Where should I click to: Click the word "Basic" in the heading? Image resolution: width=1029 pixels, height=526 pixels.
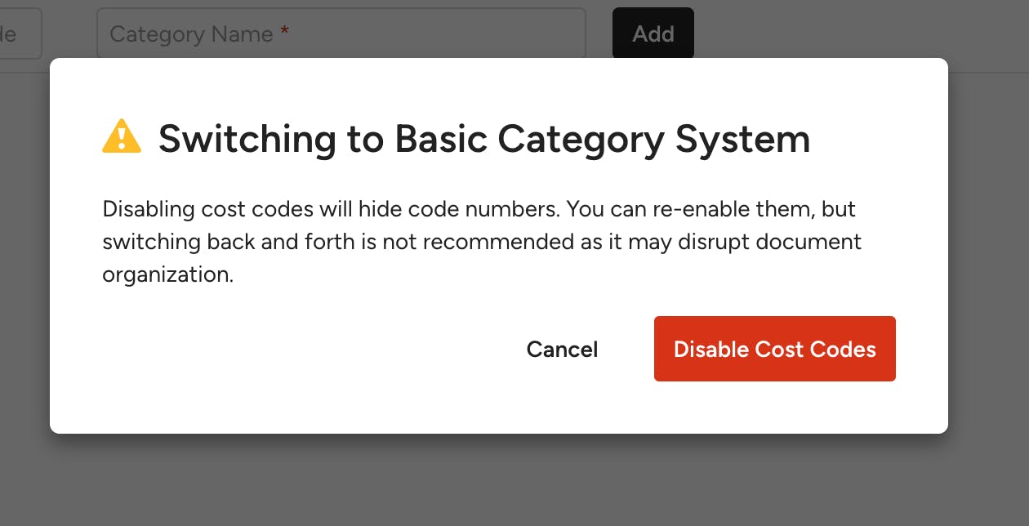441,139
